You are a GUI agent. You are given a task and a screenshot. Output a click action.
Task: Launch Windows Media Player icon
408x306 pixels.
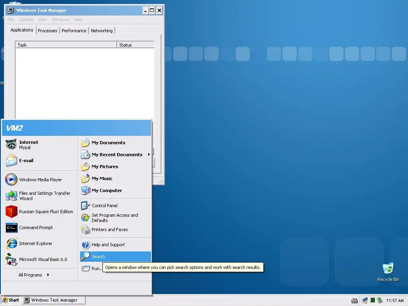pyautogui.click(x=11, y=180)
